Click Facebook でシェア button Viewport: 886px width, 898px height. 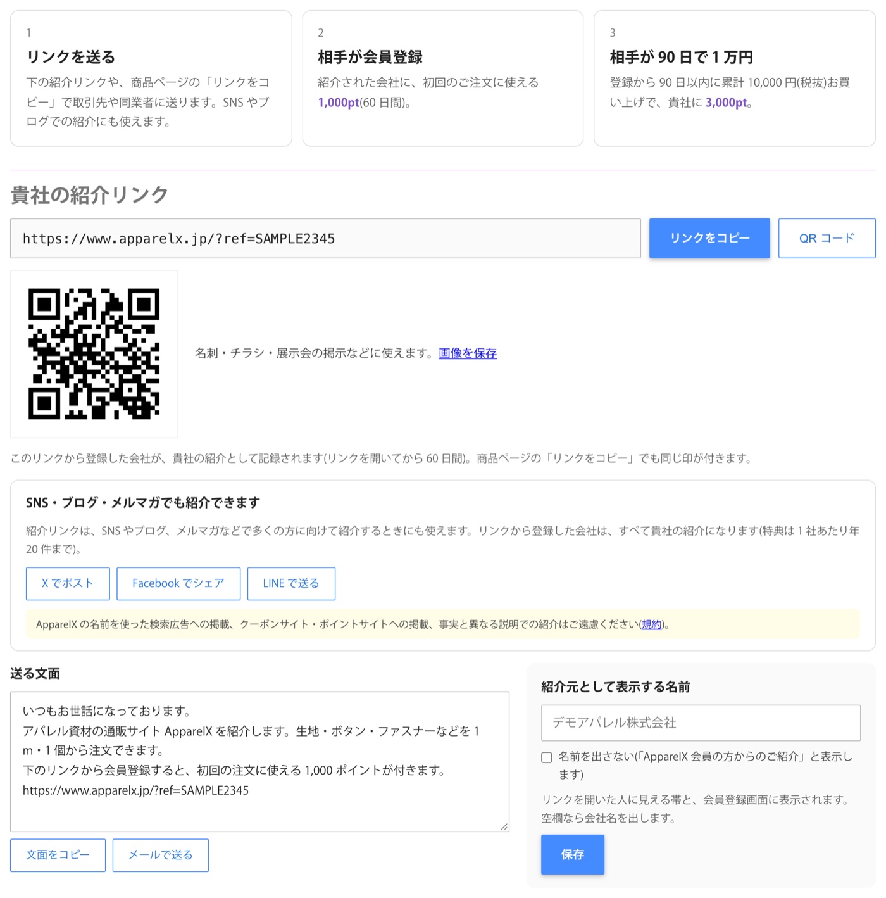[x=178, y=583]
